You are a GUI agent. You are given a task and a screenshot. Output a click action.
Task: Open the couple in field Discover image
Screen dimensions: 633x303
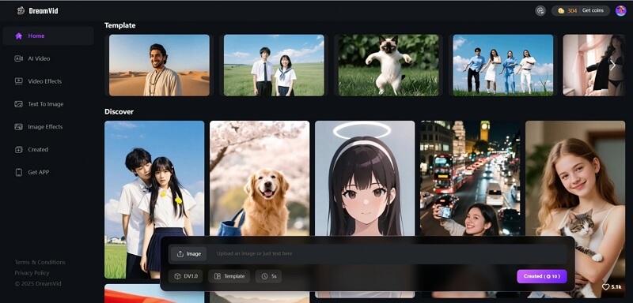[x=154, y=200]
